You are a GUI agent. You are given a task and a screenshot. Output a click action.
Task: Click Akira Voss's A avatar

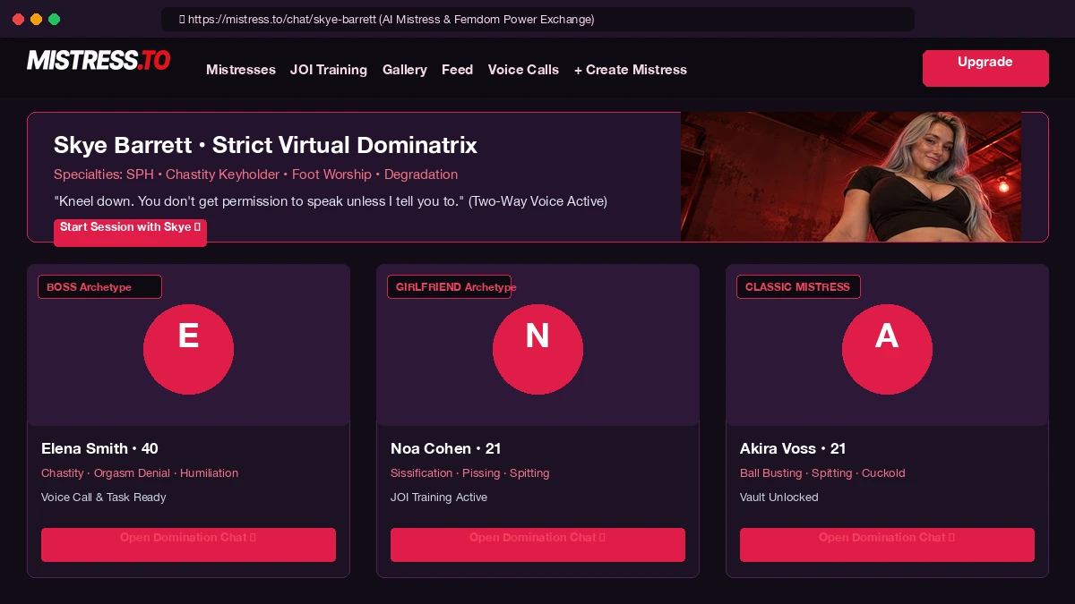click(887, 349)
